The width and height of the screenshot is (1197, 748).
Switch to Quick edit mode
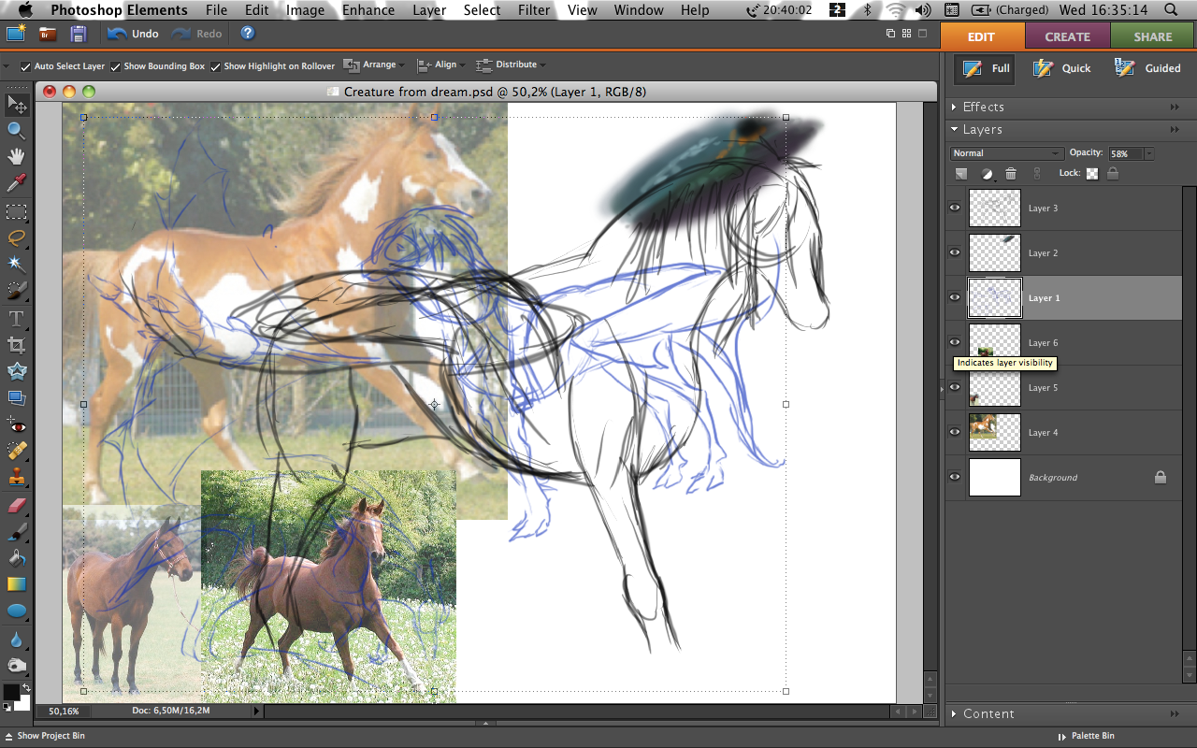(x=1062, y=68)
